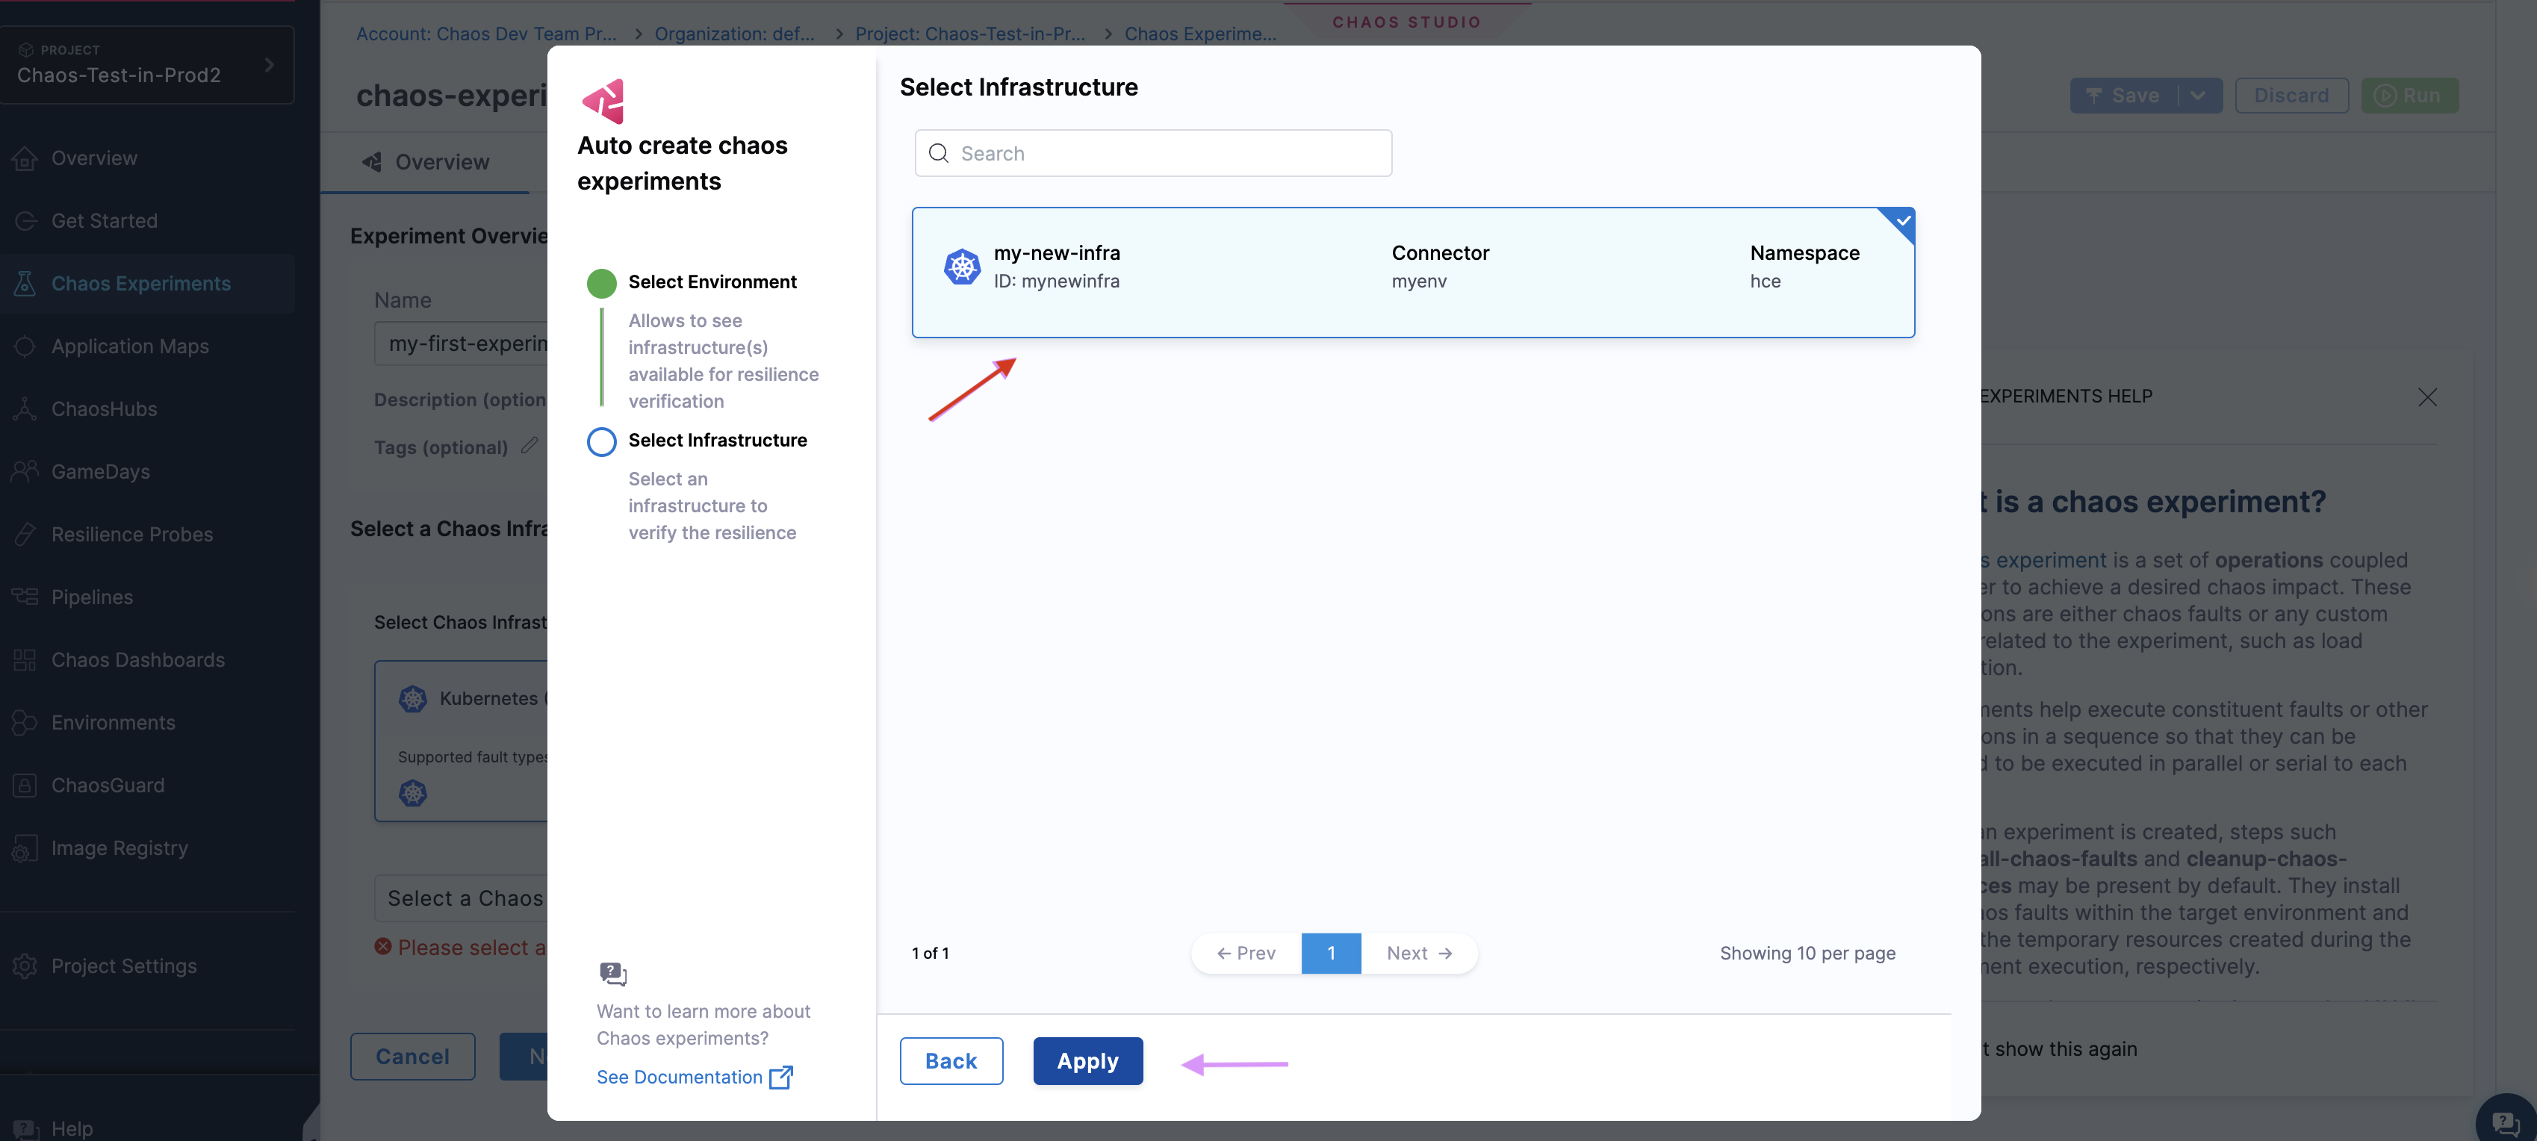Viewport: 2537px width, 1141px height.
Task: Open Application Maps in the sidebar
Action: (130, 346)
